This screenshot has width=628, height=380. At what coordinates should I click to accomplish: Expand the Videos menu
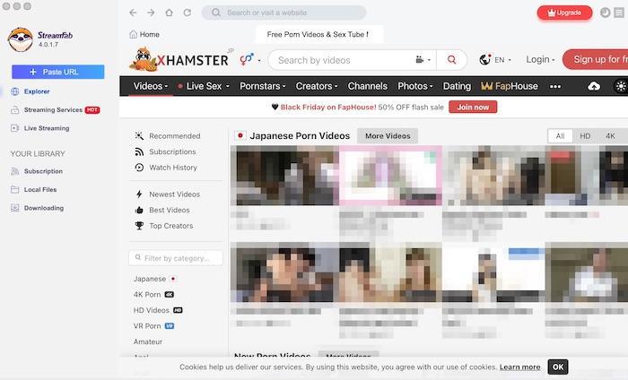pos(151,86)
